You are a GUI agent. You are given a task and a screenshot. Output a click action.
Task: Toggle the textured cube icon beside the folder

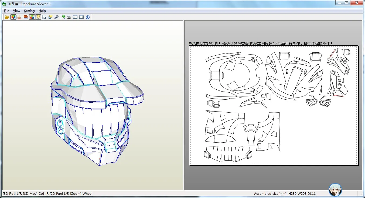pyautogui.click(x=13, y=17)
